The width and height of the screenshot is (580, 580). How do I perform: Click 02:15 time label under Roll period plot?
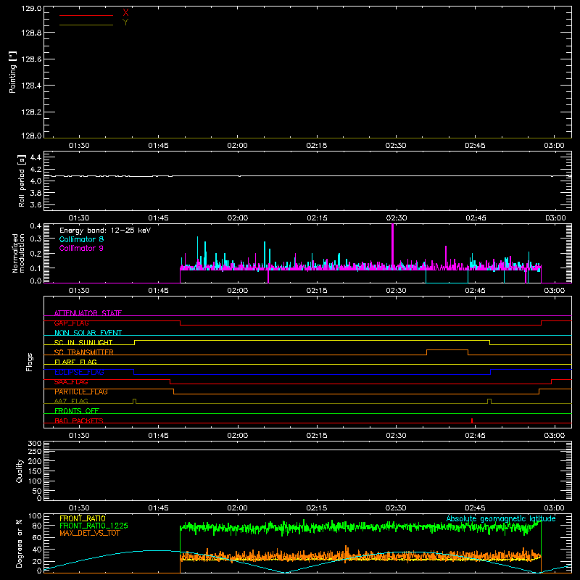click(x=317, y=218)
